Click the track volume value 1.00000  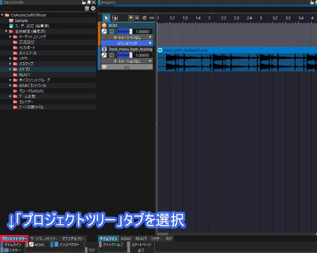click(x=142, y=55)
